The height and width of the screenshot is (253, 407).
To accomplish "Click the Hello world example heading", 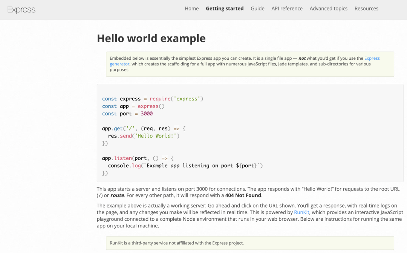I will click(x=151, y=38).
